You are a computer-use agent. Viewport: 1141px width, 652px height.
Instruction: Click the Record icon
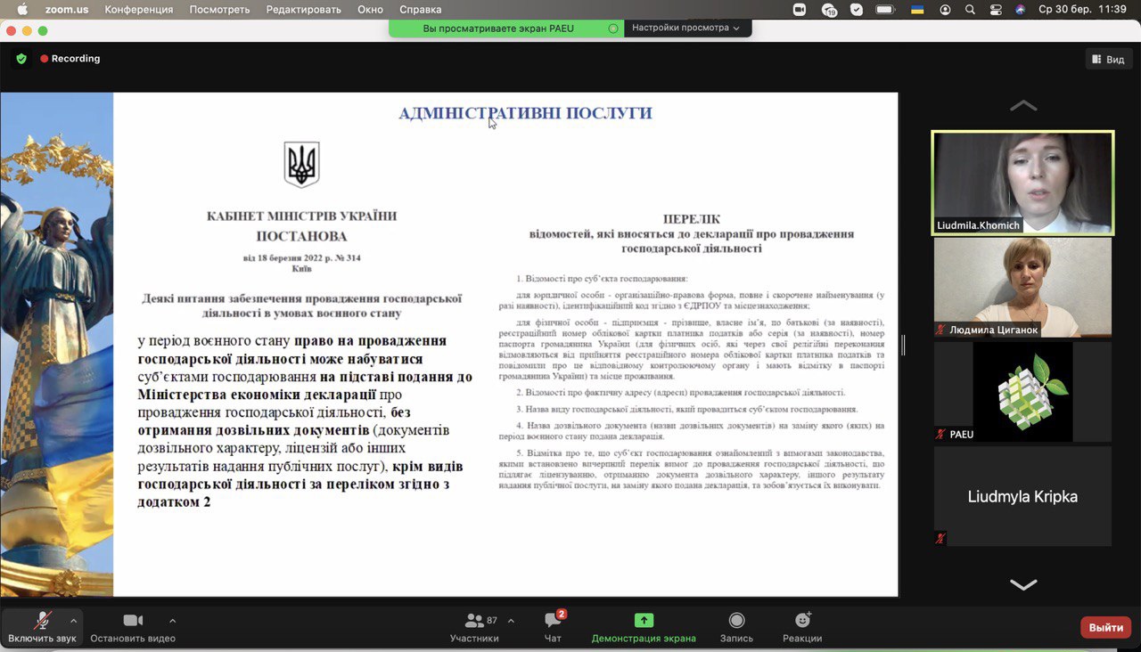point(736,621)
